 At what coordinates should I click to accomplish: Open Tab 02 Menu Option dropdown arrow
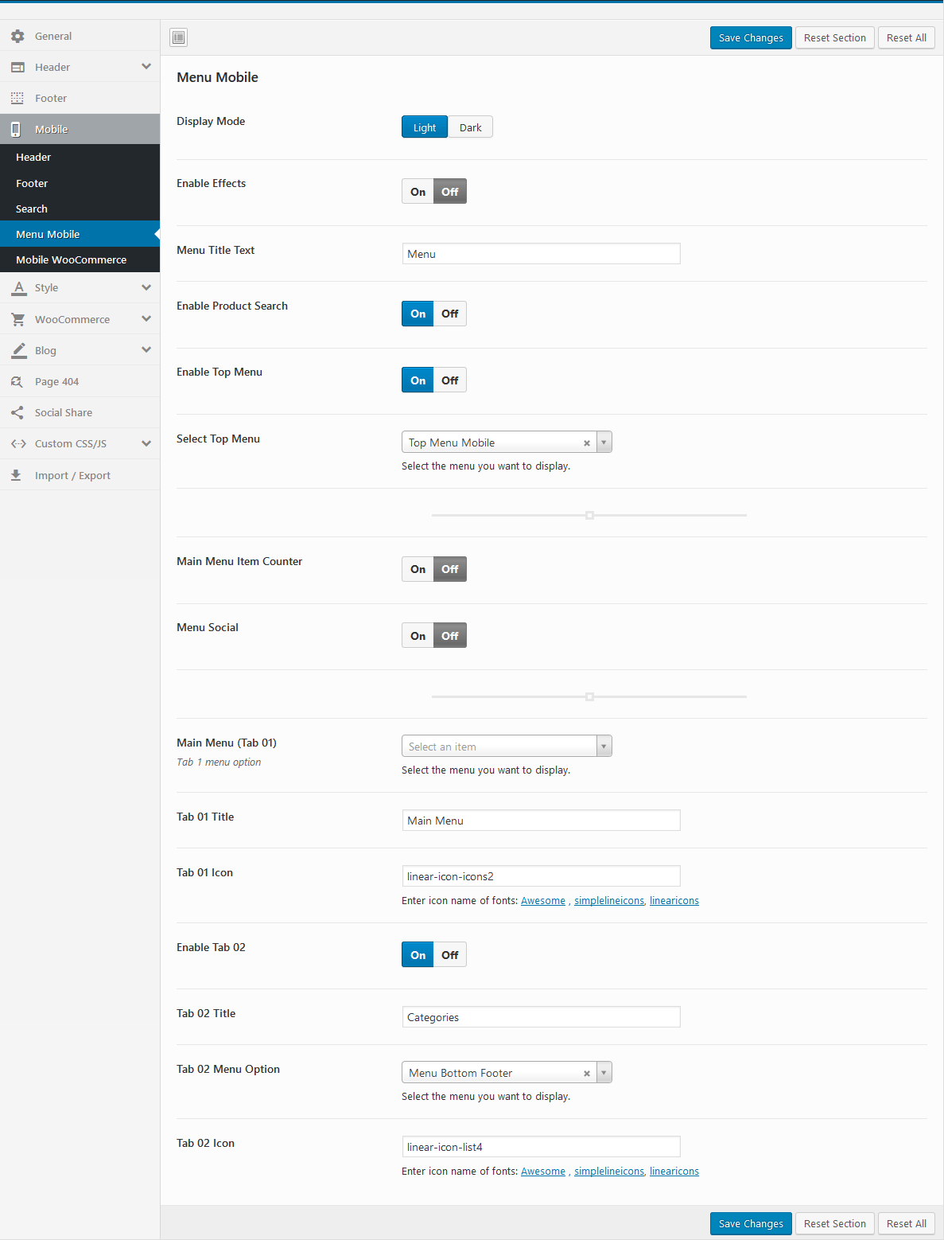coord(604,1073)
